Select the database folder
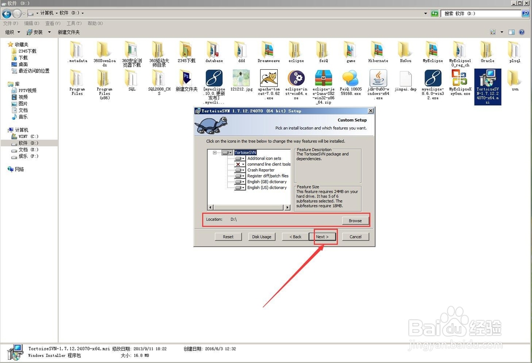Image resolution: width=532 pixels, height=363 pixels. (x=214, y=52)
